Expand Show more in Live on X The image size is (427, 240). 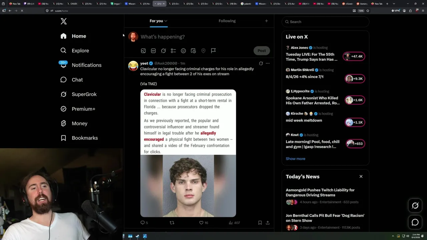click(296, 159)
